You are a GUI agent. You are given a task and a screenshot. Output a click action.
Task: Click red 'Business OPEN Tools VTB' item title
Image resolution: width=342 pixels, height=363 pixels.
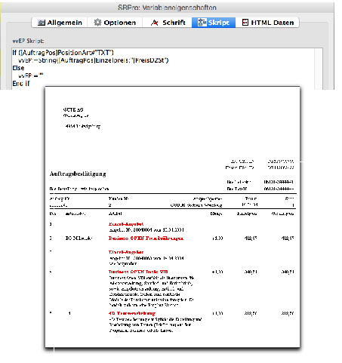pyautogui.click(x=138, y=272)
